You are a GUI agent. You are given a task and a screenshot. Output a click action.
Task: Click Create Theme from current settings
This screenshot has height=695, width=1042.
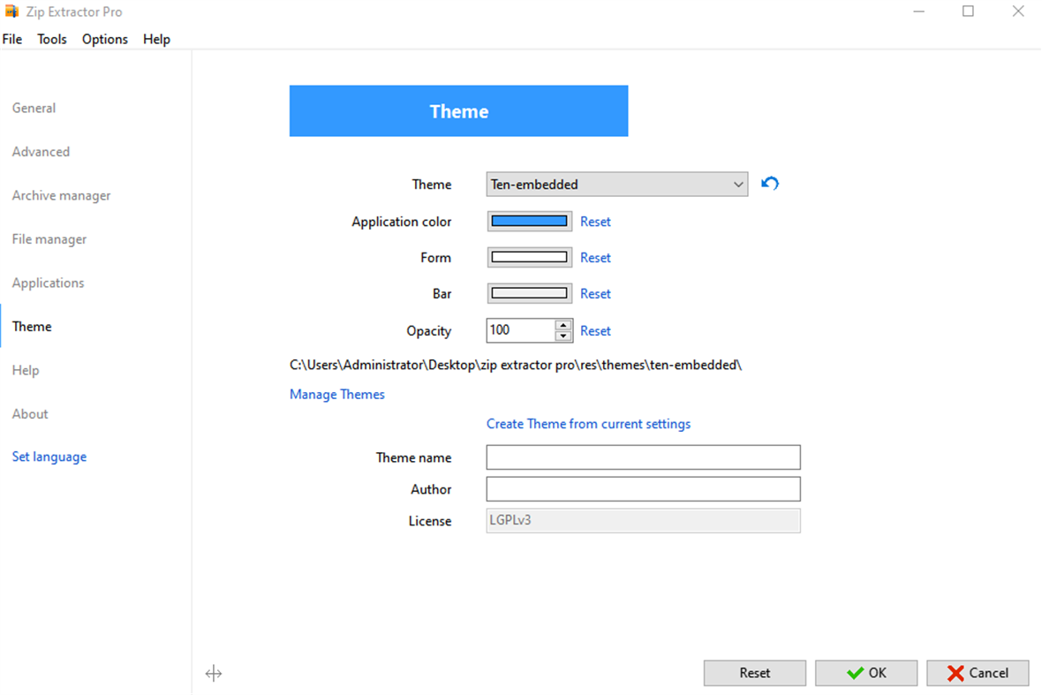[588, 424]
